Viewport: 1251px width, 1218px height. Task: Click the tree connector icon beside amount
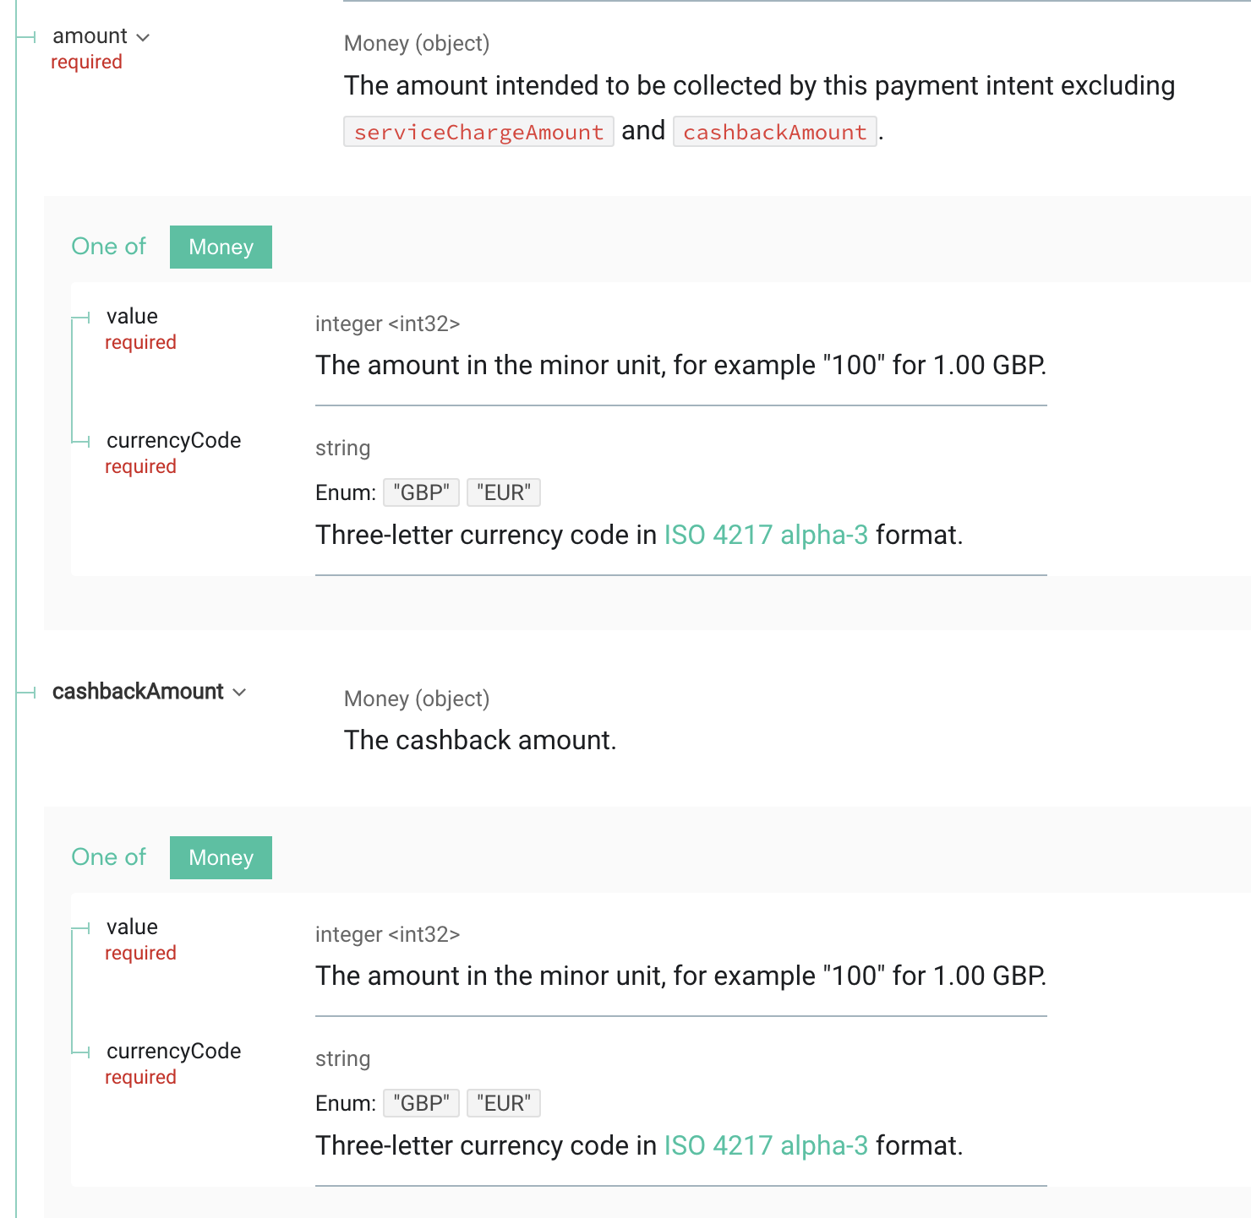pyautogui.click(x=26, y=35)
